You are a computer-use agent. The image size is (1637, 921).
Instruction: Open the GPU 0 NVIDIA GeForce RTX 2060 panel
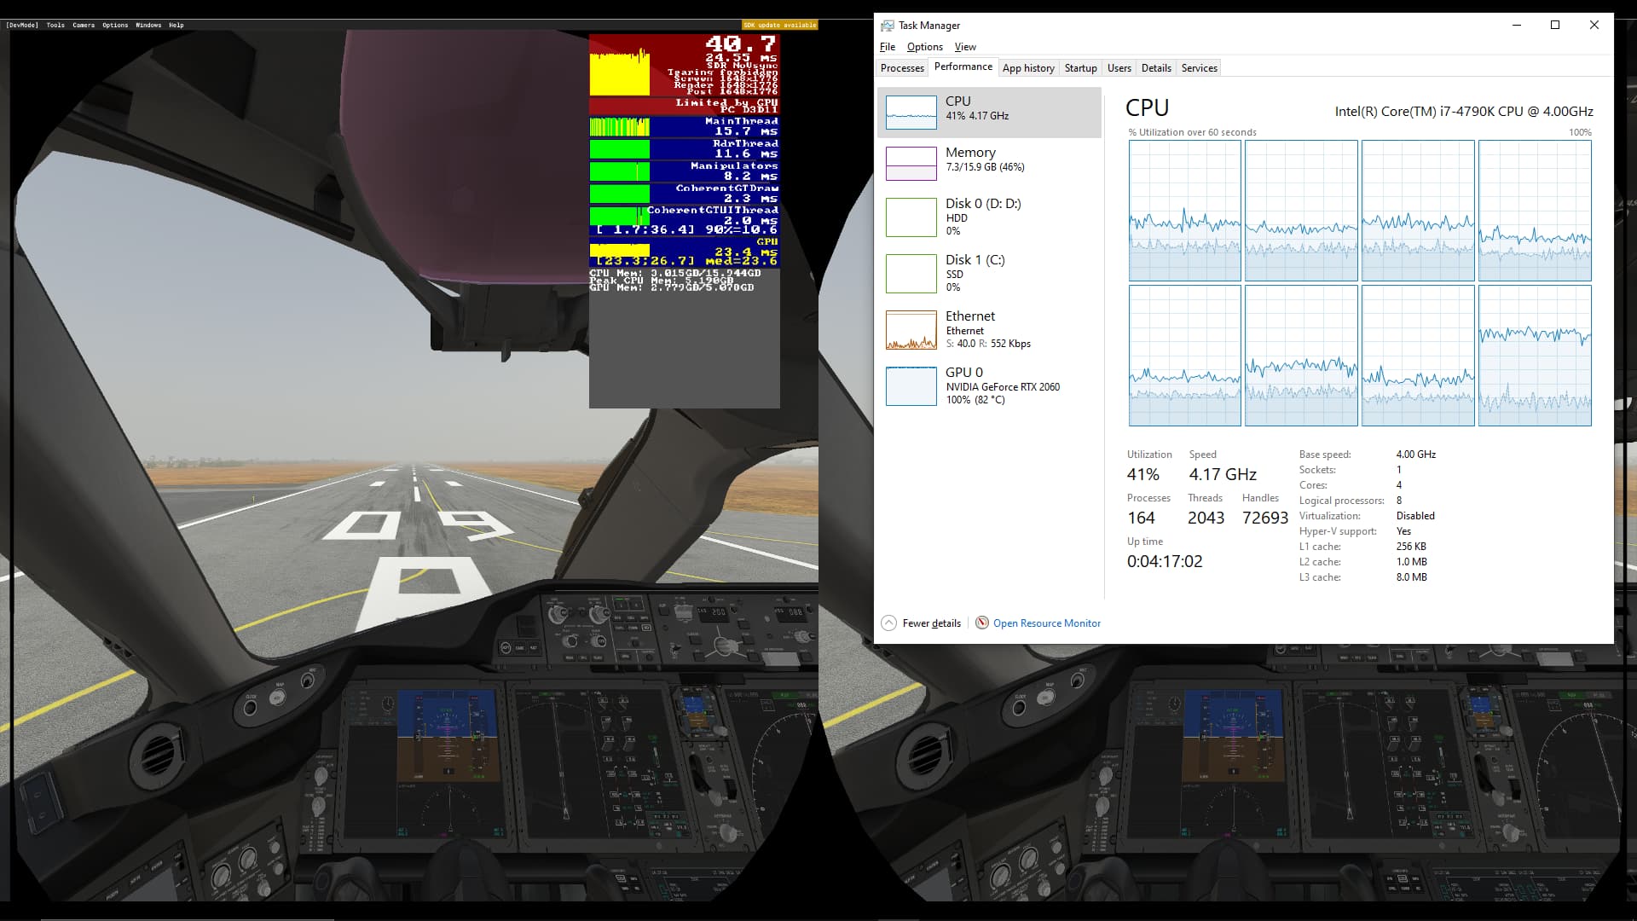coord(989,385)
